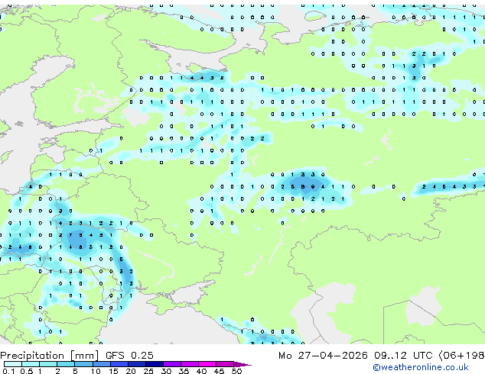
Task: Select the 15–20 mm legend swatch
Action: point(119,364)
